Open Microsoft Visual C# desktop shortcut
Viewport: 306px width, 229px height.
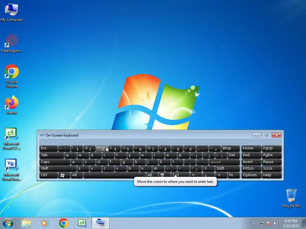click(x=12, y=139)
